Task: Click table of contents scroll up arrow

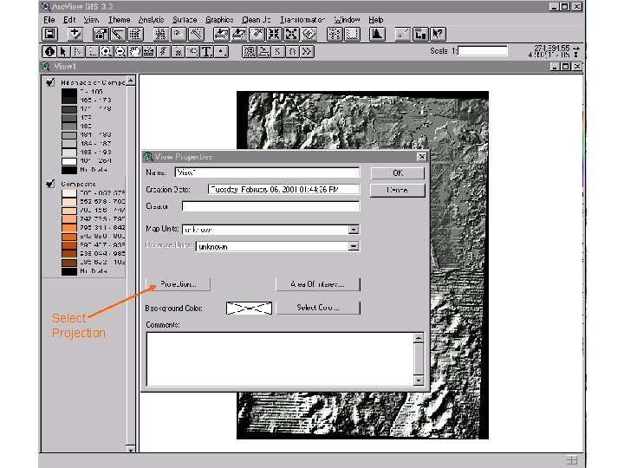Action: click(131, 81)
